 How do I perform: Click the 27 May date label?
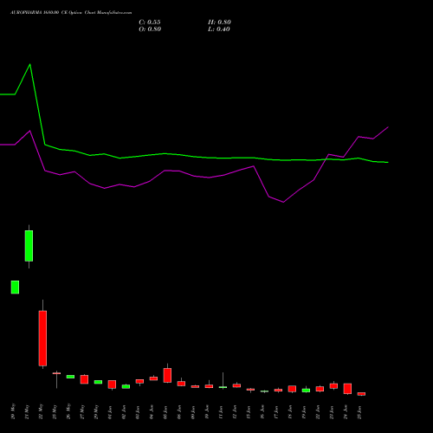(82, 412)
